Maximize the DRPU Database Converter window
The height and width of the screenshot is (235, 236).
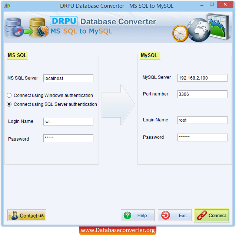[x=212, y=4]
